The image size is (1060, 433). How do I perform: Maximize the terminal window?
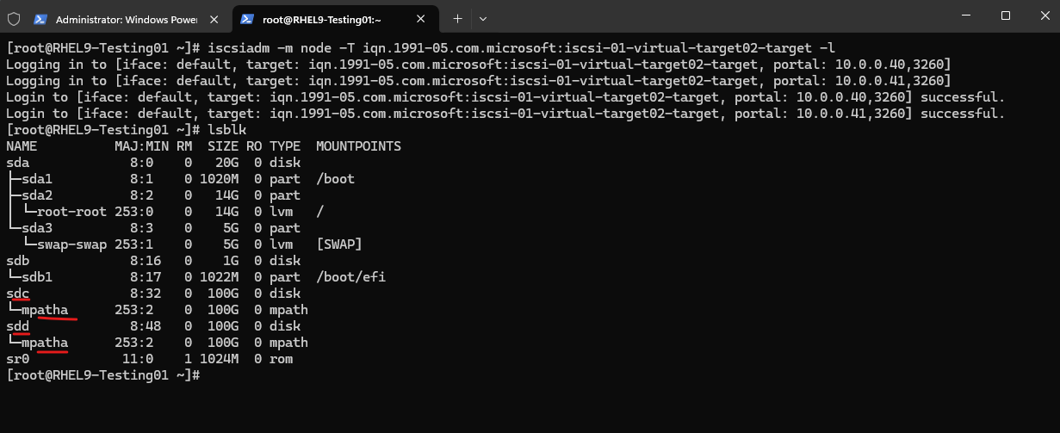click(1005, 15)
